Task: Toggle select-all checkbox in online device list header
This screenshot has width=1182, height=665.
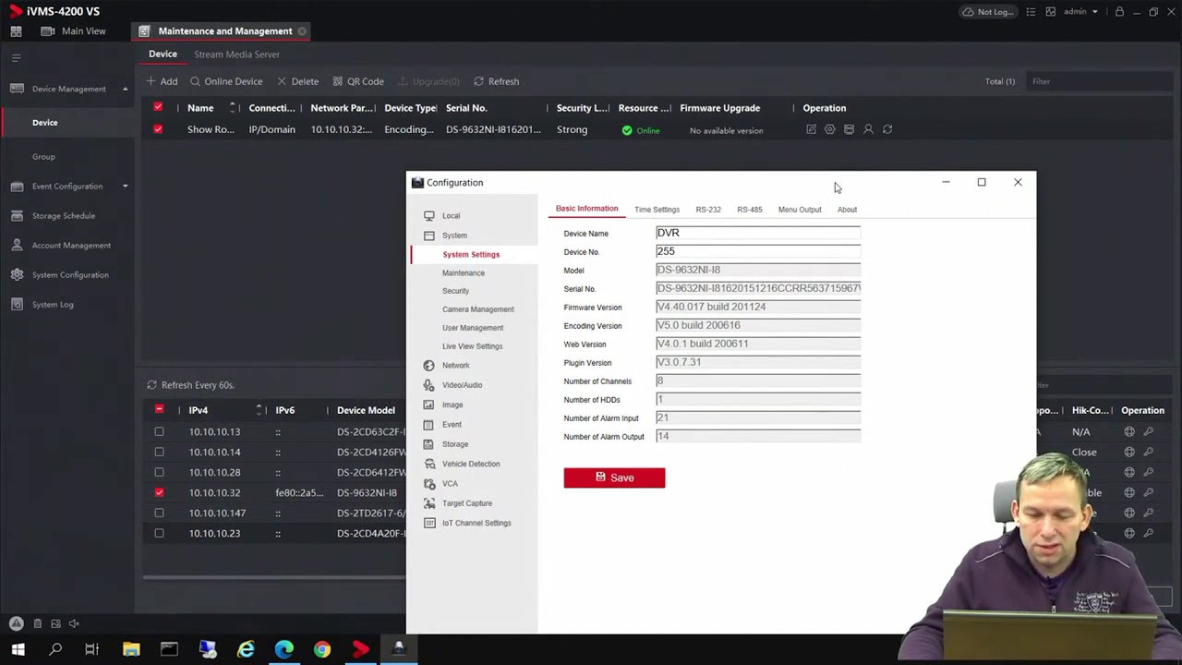Action: coord(159,410)
